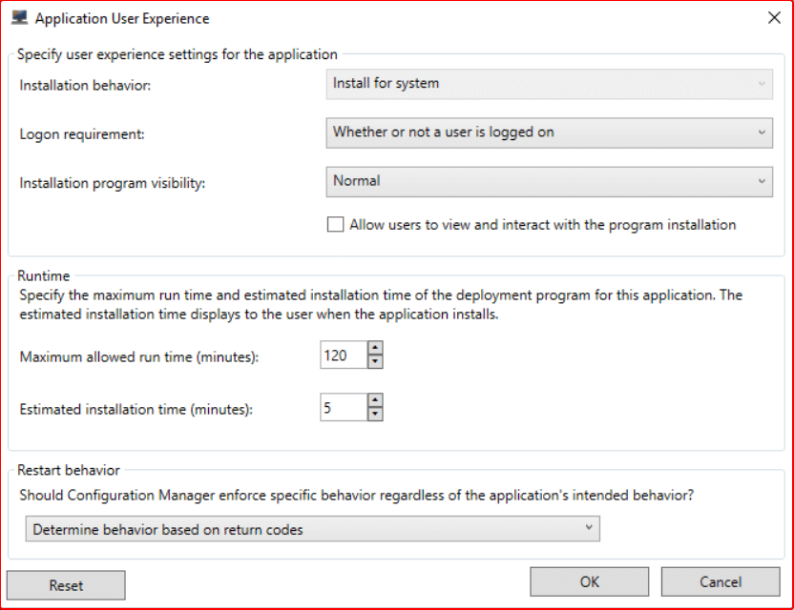Click the Restart behavior group heading
The image size is (794, 610).
(69, 470)
